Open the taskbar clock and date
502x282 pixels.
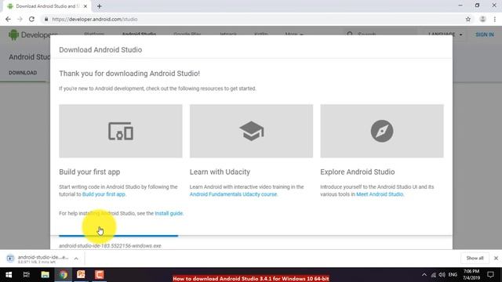pos(471,275)
